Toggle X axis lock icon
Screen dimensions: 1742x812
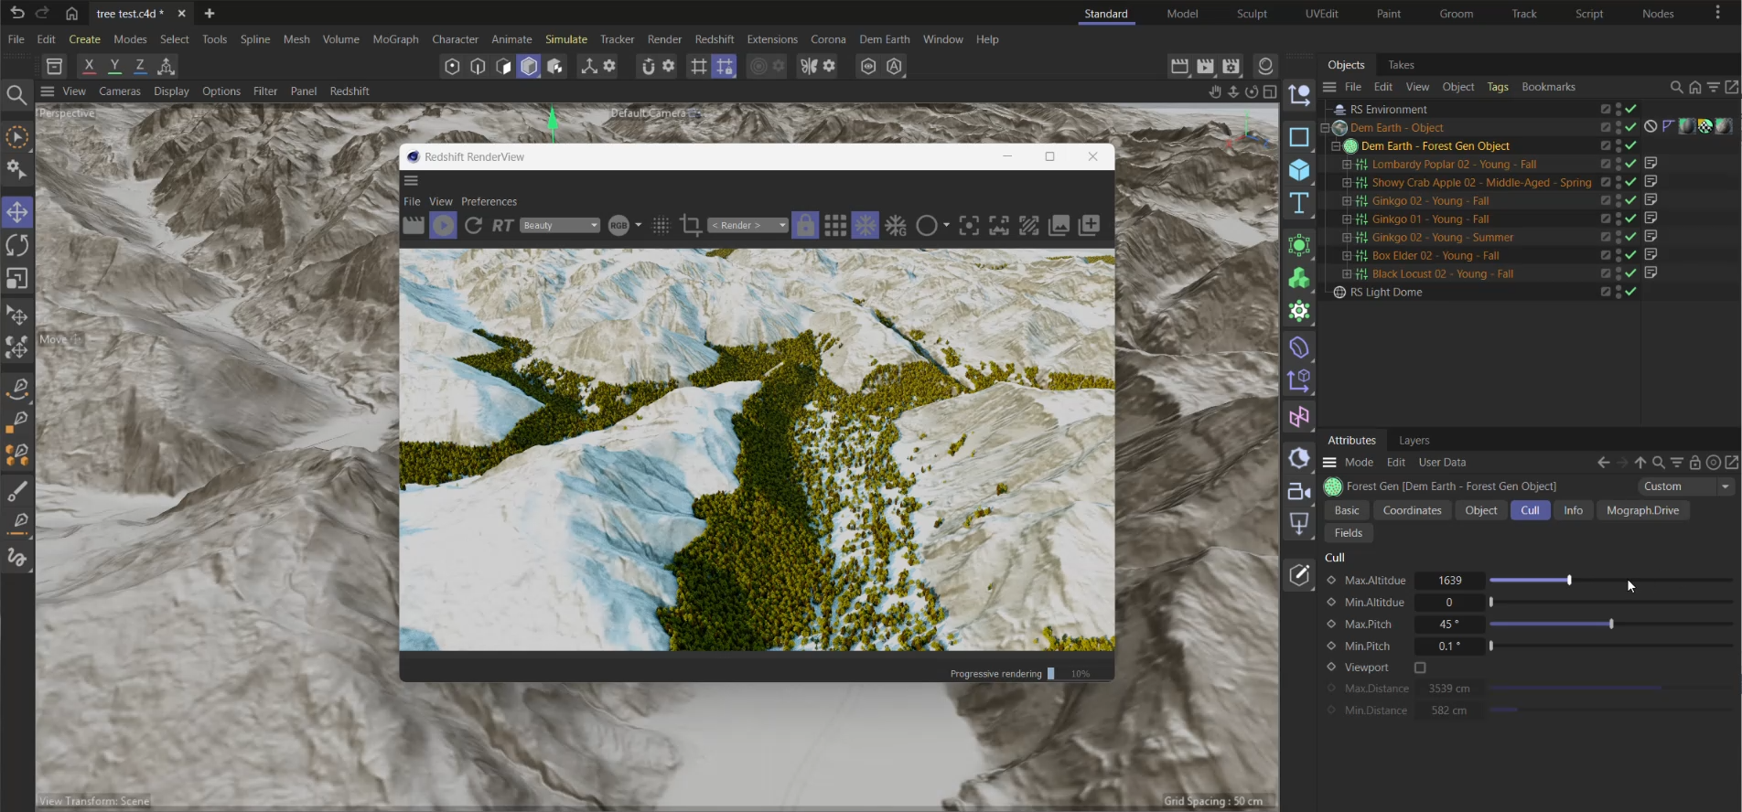coord(89,66)
